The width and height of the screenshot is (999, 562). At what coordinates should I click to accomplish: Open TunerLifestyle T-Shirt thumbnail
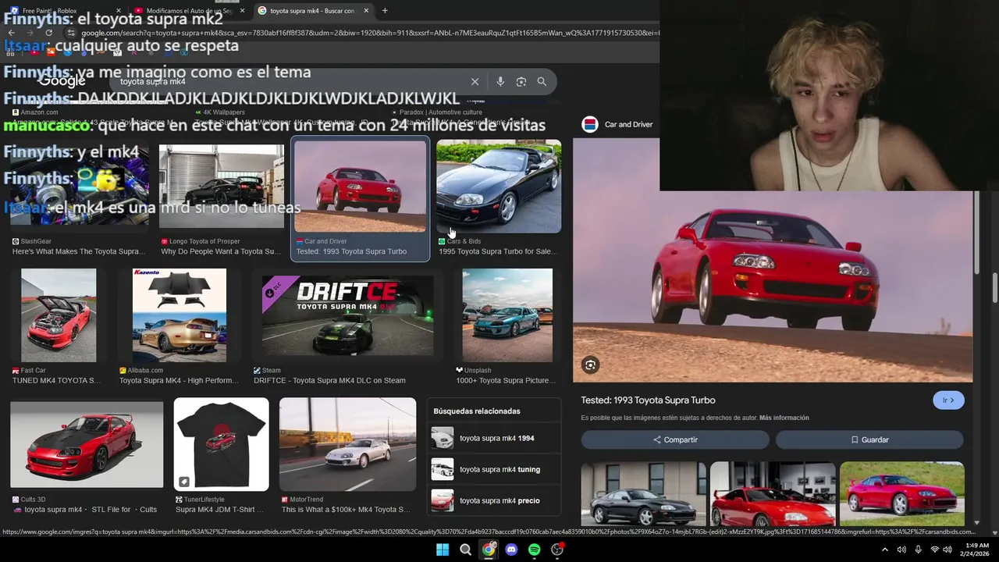[x=221, y=444]
